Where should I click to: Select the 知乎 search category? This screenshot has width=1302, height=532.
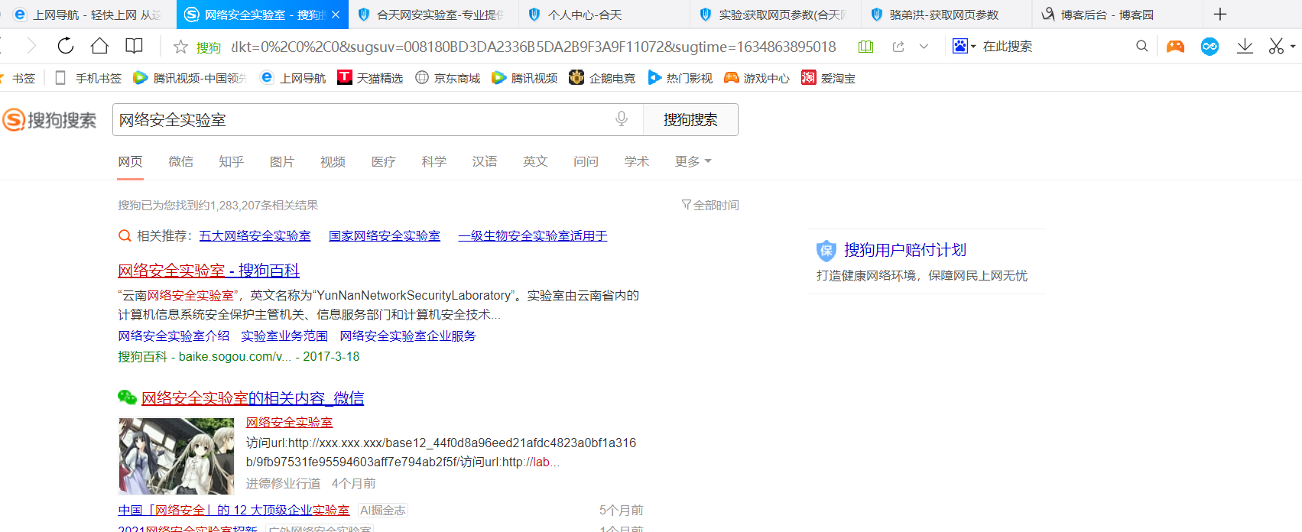pyautogui.click(x=232, y=161)
